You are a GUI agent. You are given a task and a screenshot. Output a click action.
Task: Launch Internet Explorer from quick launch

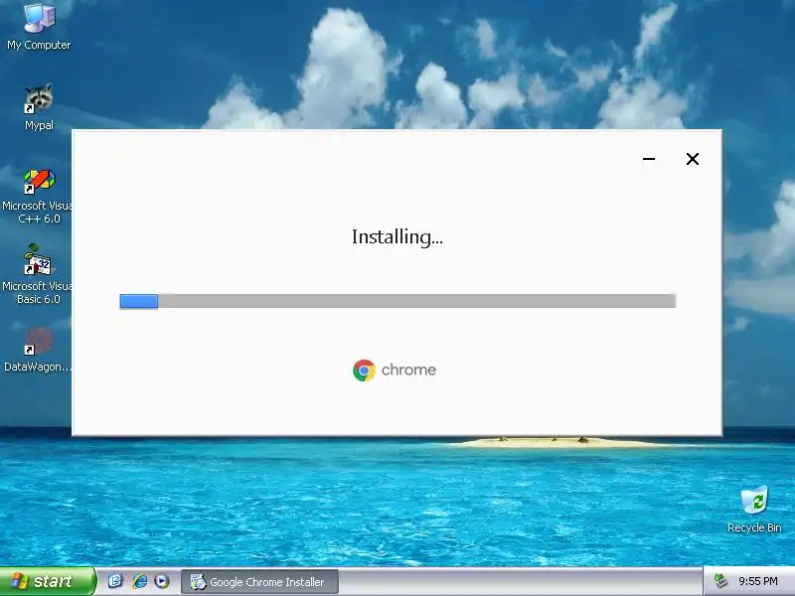[x=139, y=581]
